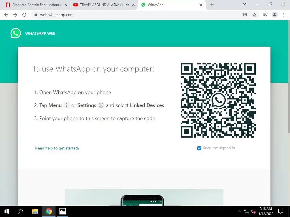Open the Need help to get started link

point(57,148)
